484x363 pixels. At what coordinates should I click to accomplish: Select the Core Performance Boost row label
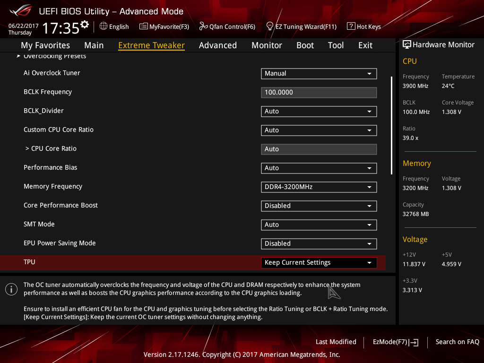click(60, 205)
